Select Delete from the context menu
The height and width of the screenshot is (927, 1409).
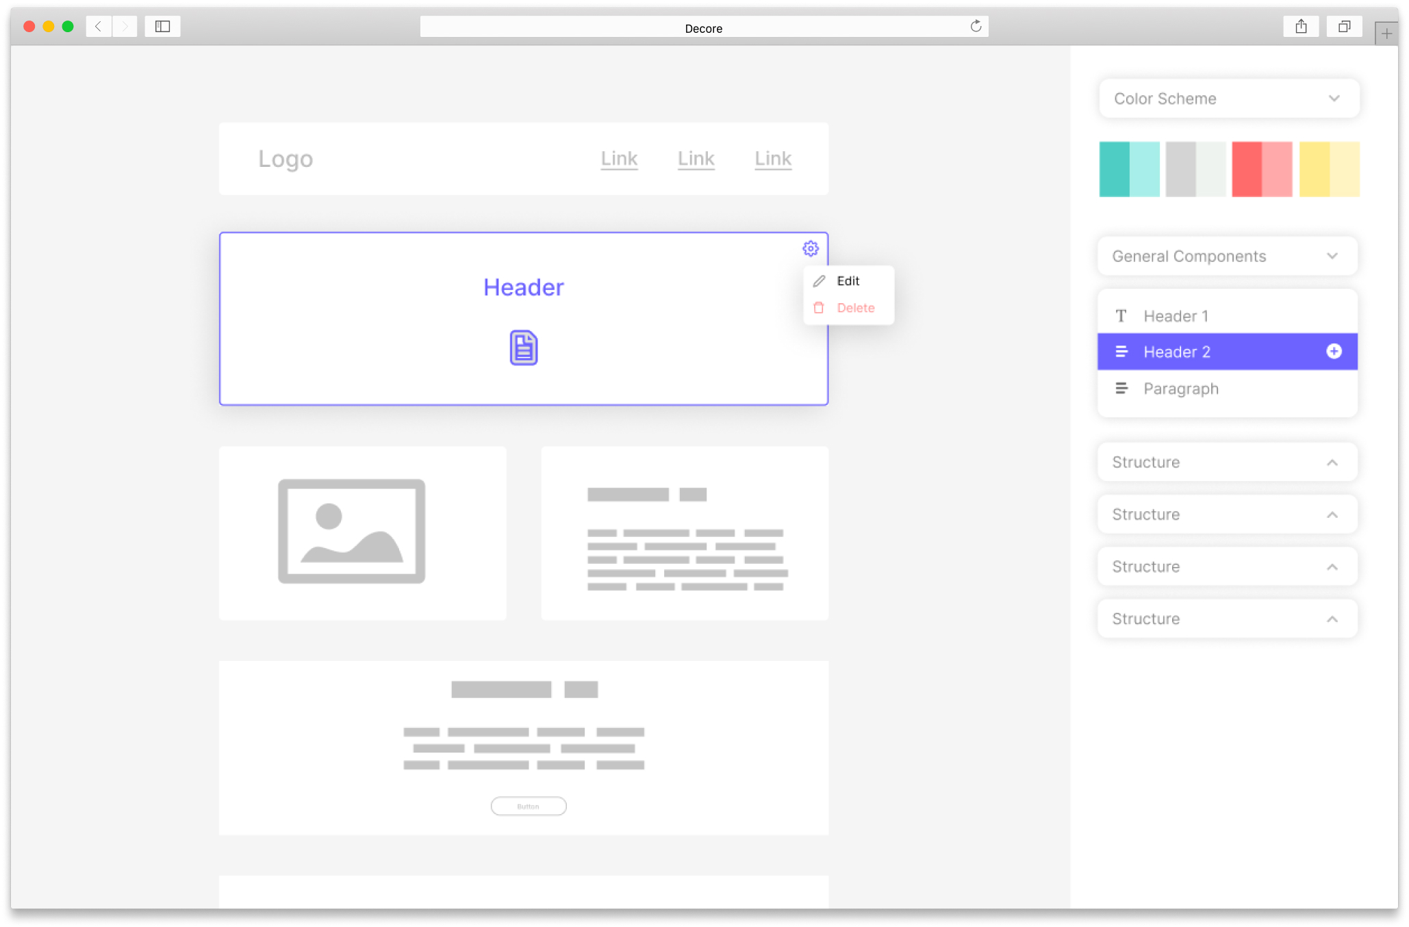(853, 307)
